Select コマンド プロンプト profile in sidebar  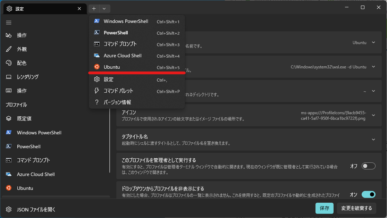click(56, 160)
